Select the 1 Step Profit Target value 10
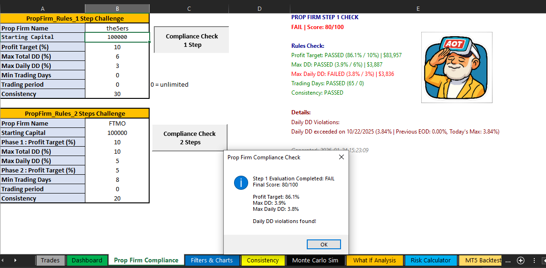 tap(117, 47)
